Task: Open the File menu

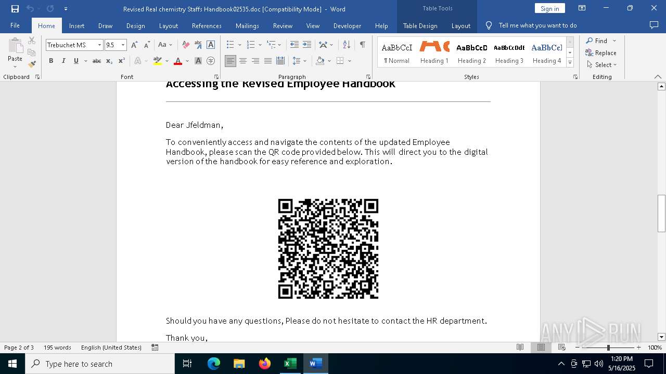Action: [15, 25]
